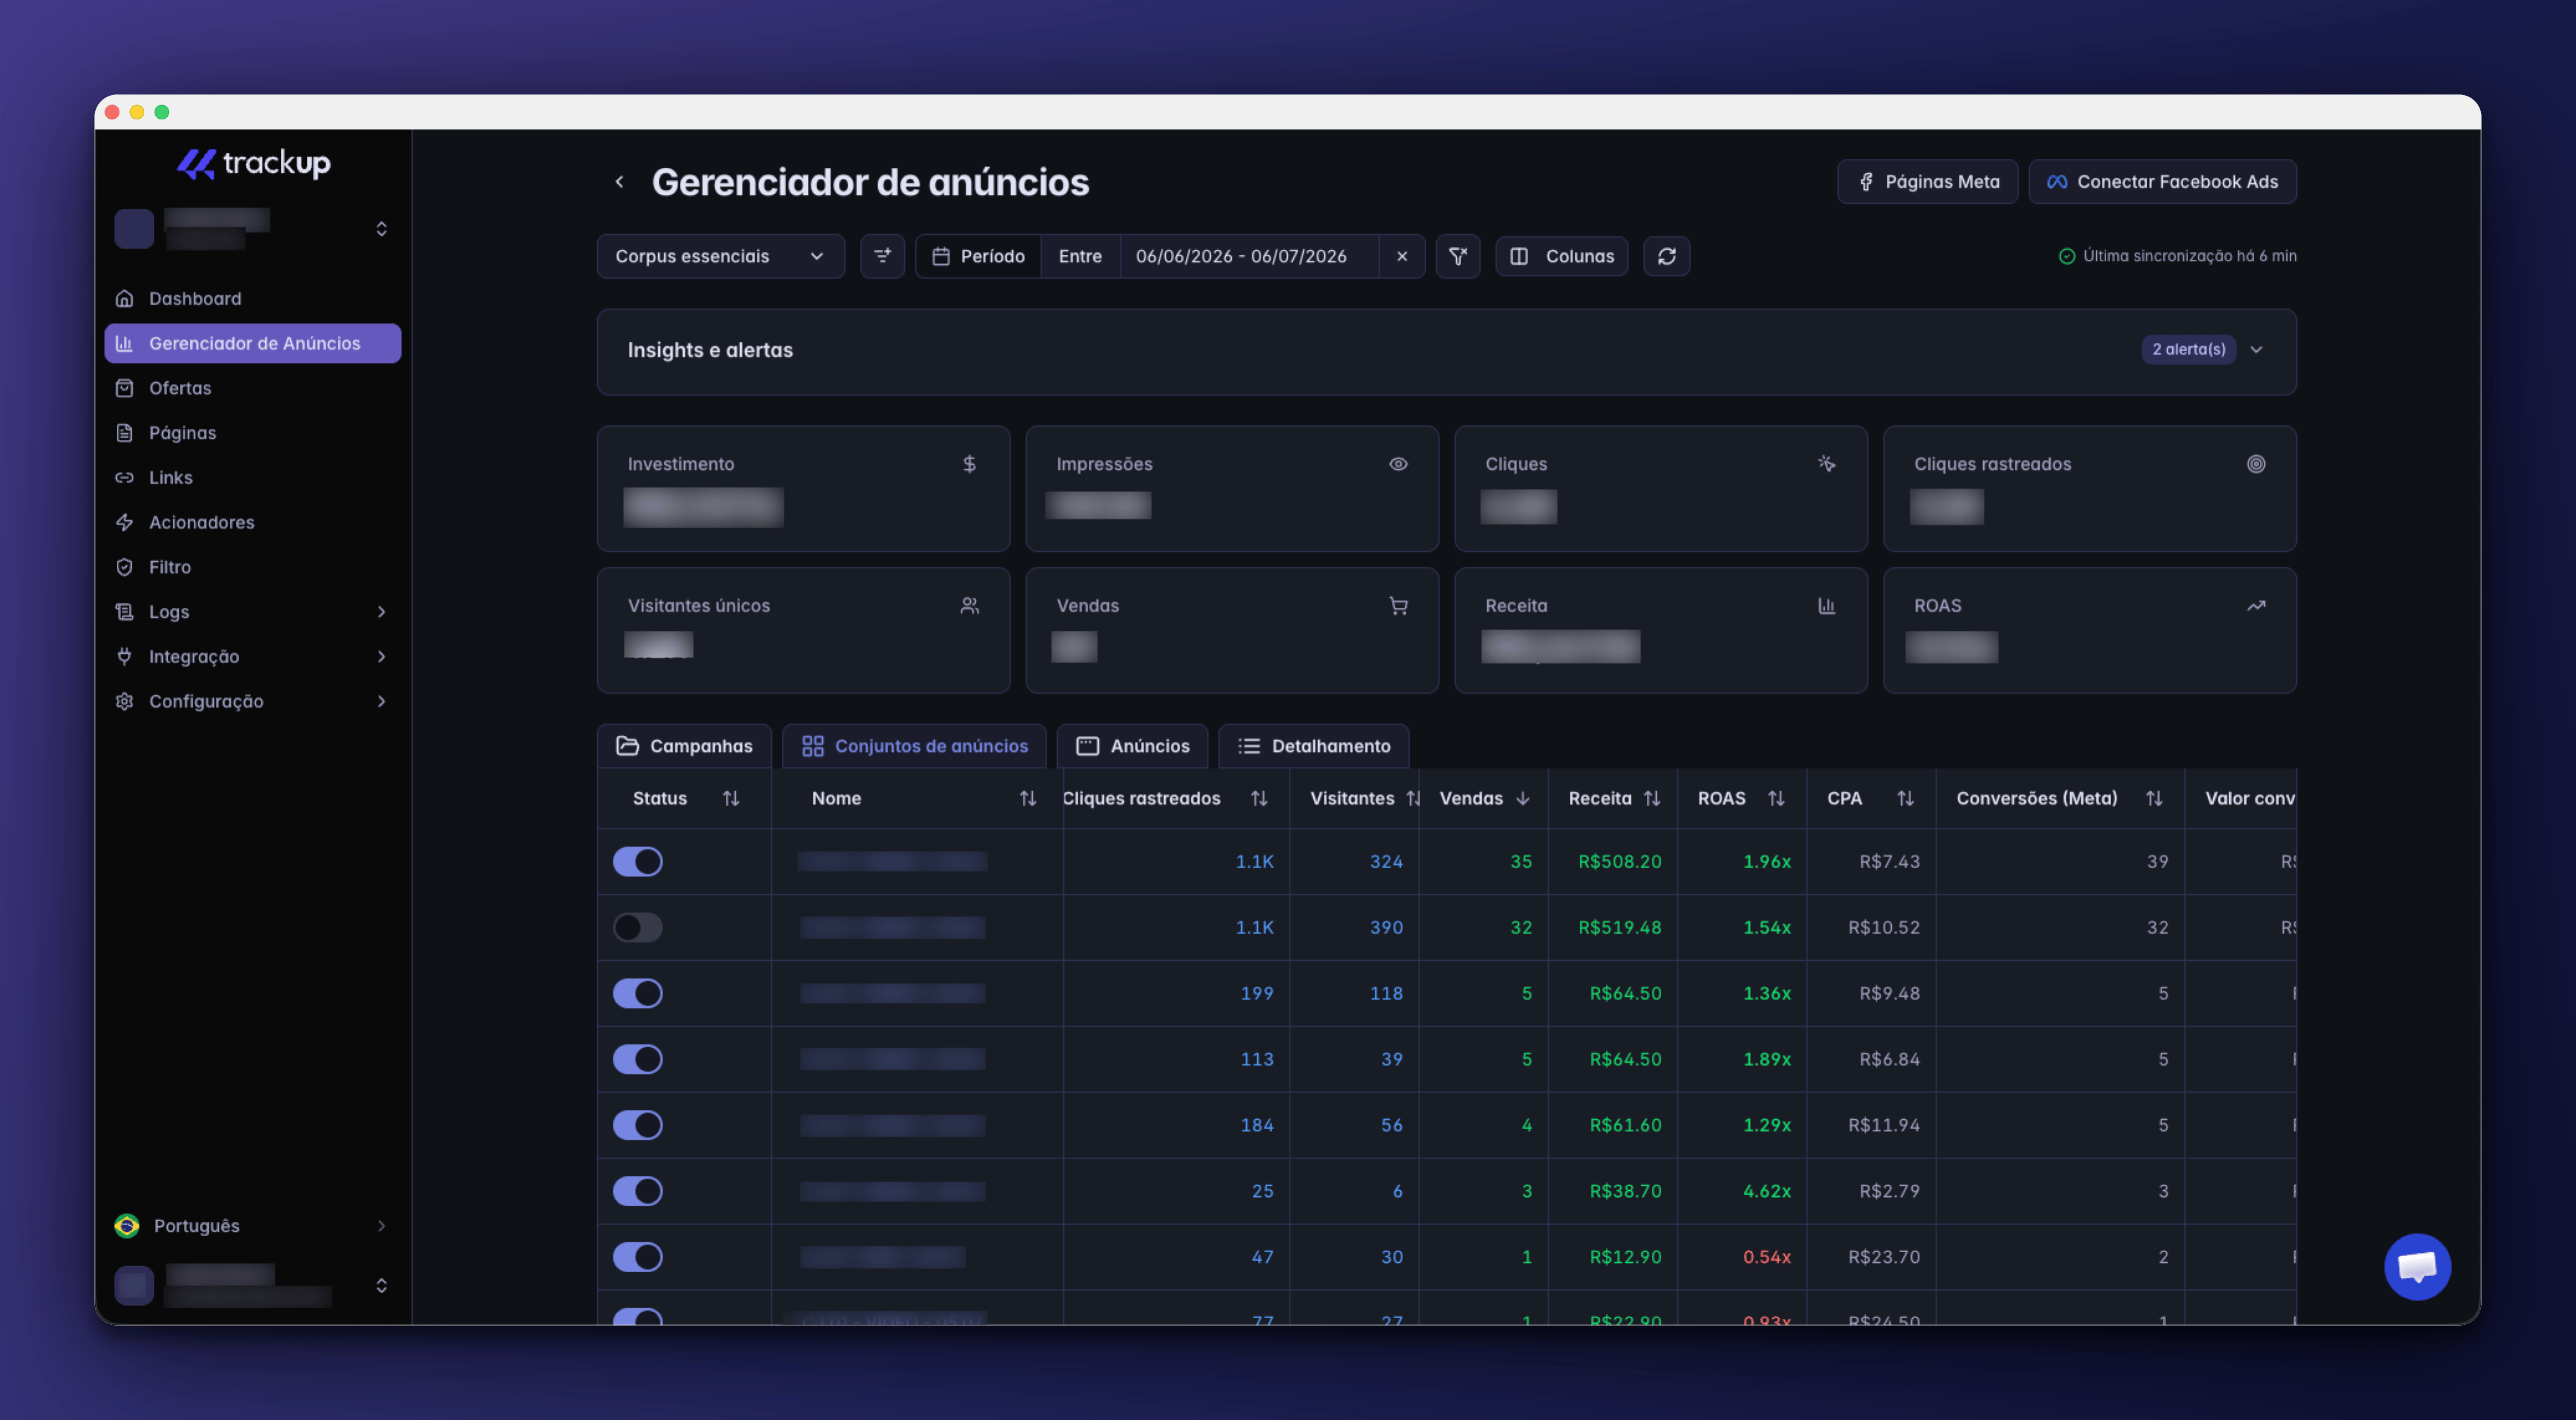Switch to the Anúncios tab
This screenshot has height=1420, width=2576.
coord(1132,747)
